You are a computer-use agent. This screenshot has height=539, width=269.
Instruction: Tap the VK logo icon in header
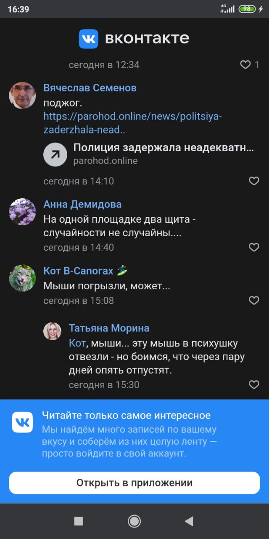point(88,39)
